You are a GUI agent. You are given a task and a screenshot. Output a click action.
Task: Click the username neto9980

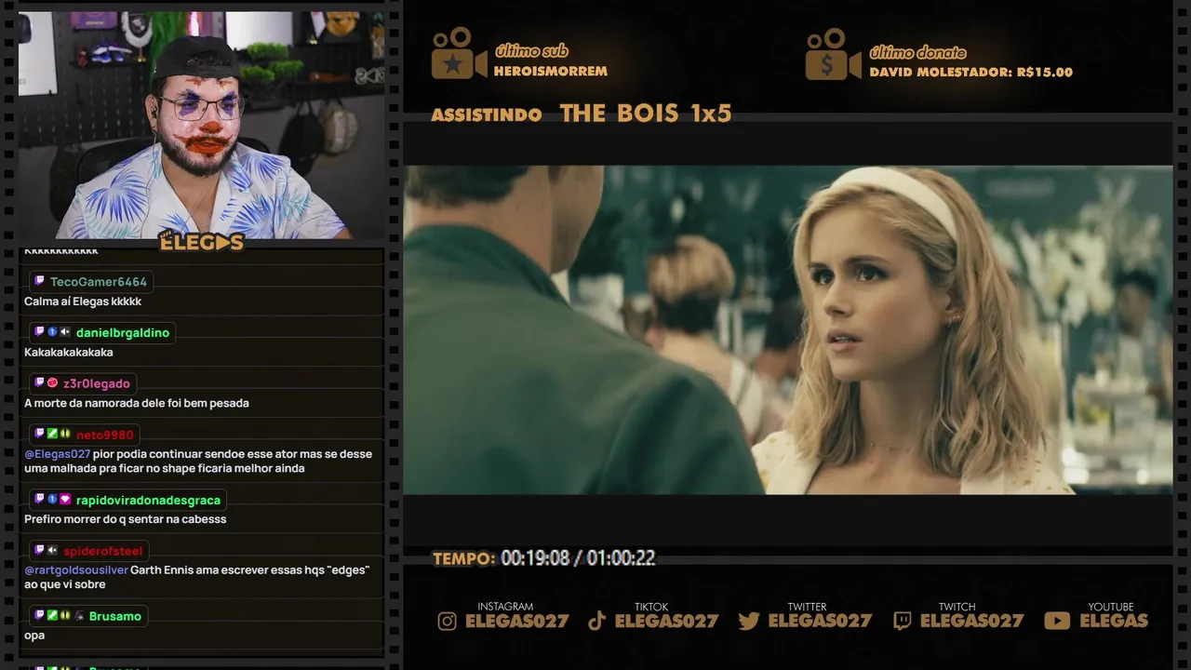click(105, 435)
